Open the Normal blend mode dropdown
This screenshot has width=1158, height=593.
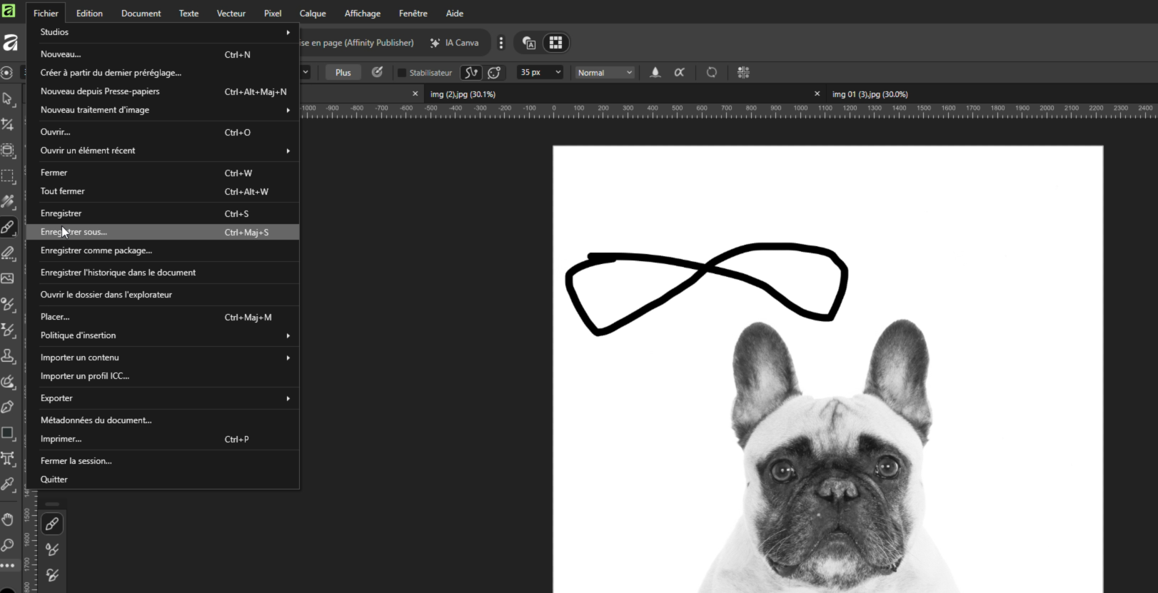605,72
